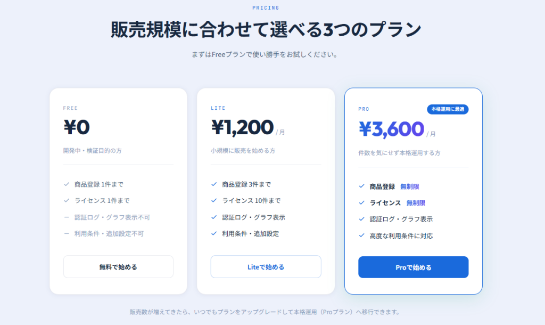Click dash icon beside 認証ログ・グラフ表示不可

(67, 217)
